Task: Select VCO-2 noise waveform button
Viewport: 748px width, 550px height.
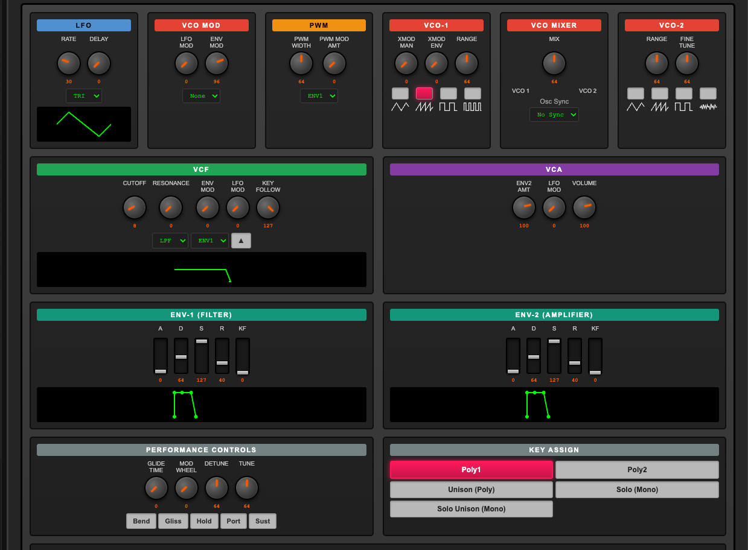Action: point(708,93)
